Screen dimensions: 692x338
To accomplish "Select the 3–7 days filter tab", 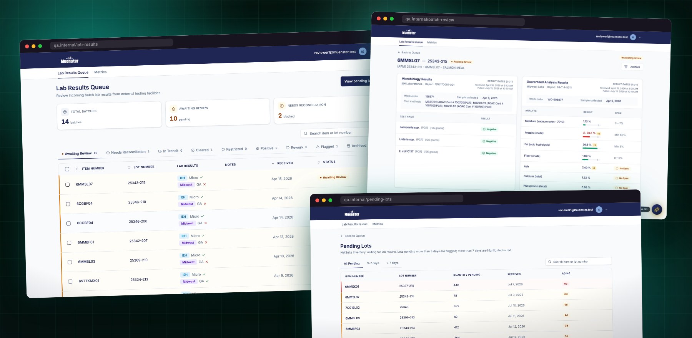I will point(373,263).
